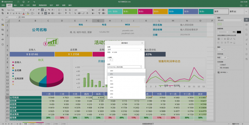Viewport: 249px width, 125px height.
Task: Pick AFN in the currency dropdown
Action: [126, 77]
